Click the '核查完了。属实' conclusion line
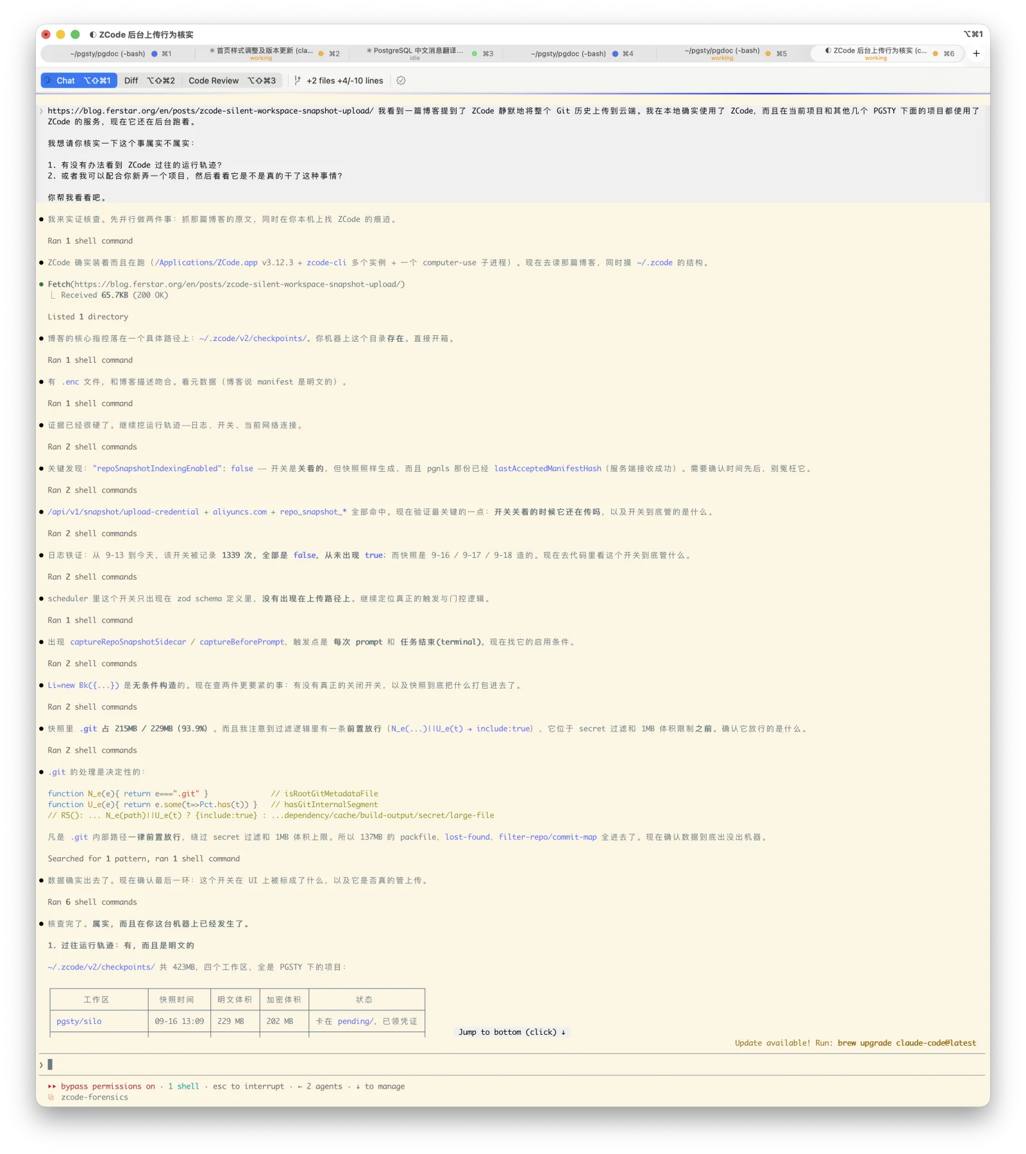Screen dimensions: 1026x1154 coord(148,924)
